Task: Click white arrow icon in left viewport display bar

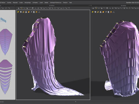Action: [31, 12]
